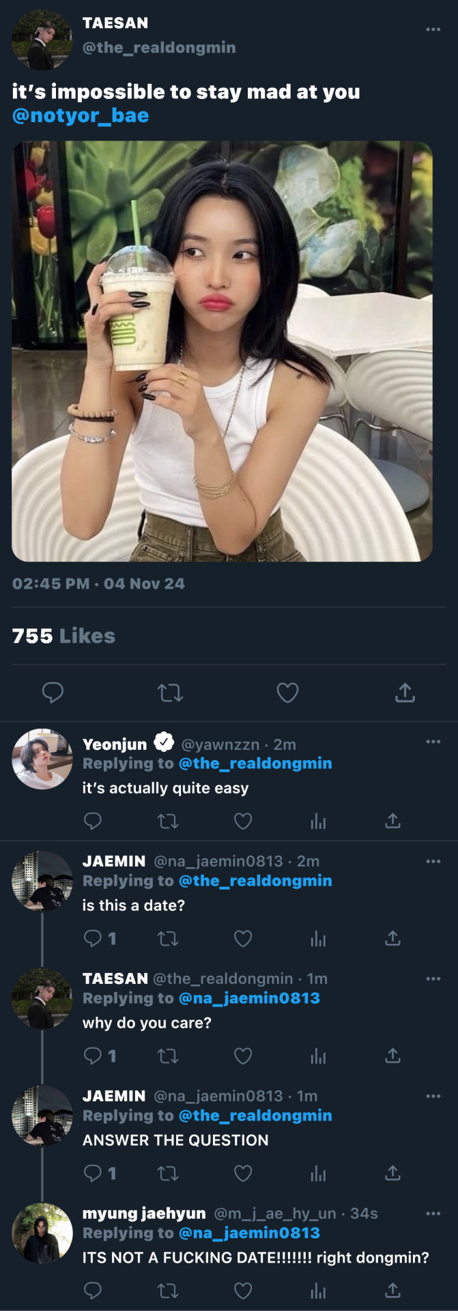
Task: Like Yeonjun's reply "it's actually quite easy"
Action: (x=243, y=821)
